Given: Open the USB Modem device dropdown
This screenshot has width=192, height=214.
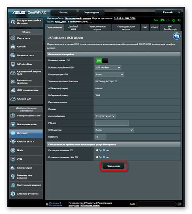Looking at the screenshot, I should [x=108, y=68].
